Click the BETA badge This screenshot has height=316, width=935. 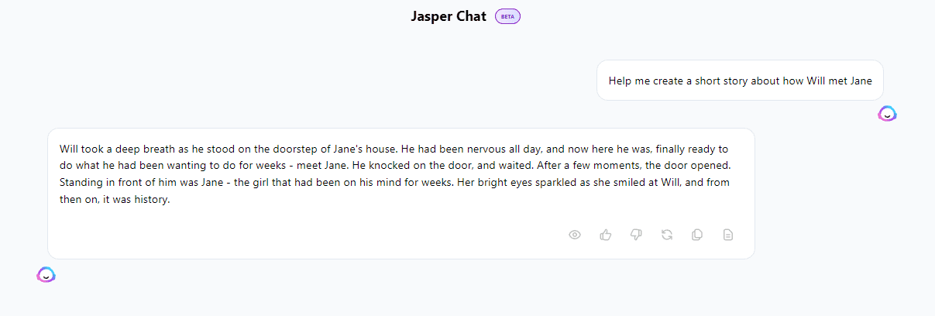tap(507, 16)
